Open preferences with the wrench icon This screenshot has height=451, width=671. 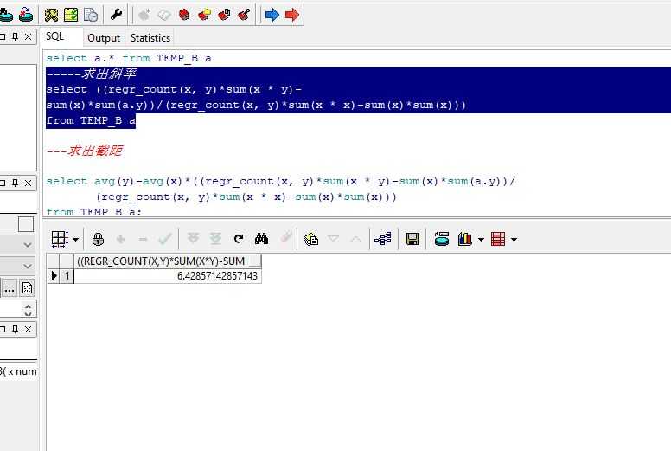tap(116, 15)
